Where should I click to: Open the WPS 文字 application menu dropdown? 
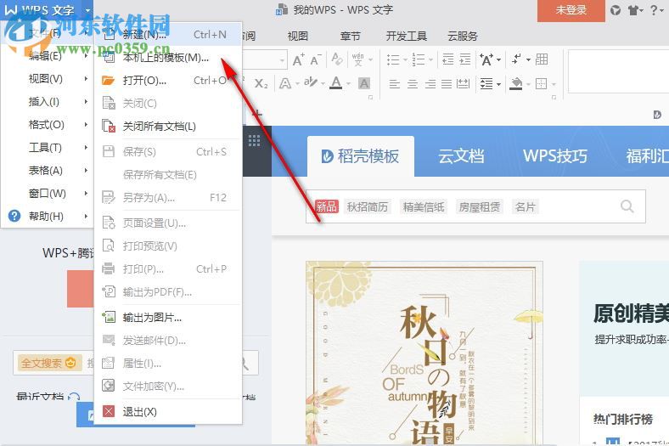(87, 9)
